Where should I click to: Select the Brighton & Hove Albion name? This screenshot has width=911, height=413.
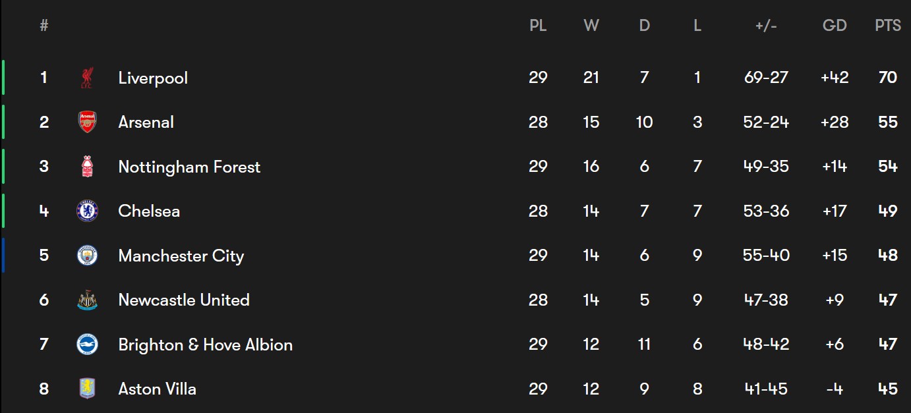tap(206, 344)
